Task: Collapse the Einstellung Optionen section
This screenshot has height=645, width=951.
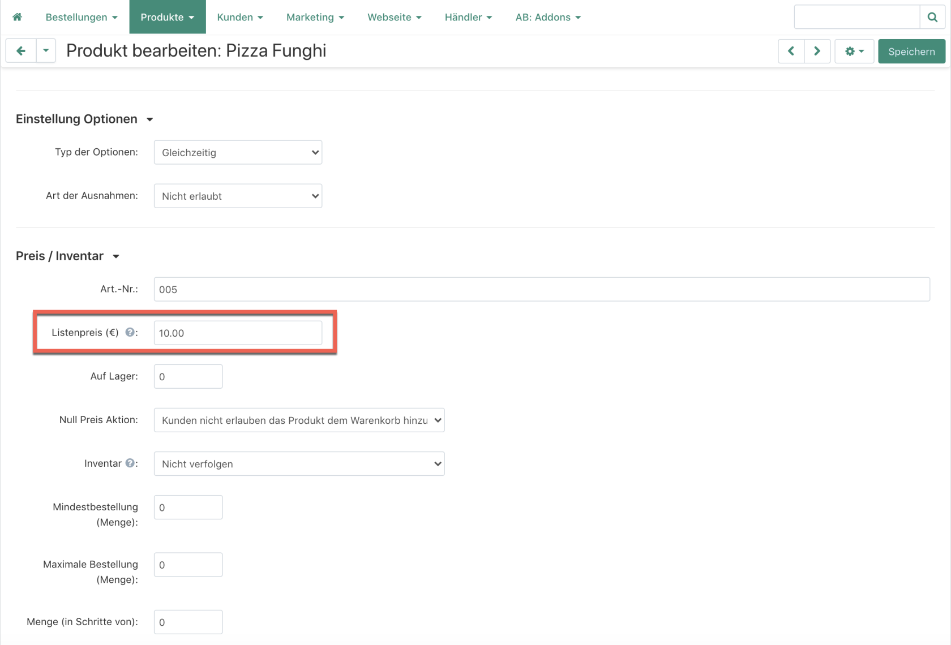Action: click(85, 119)
